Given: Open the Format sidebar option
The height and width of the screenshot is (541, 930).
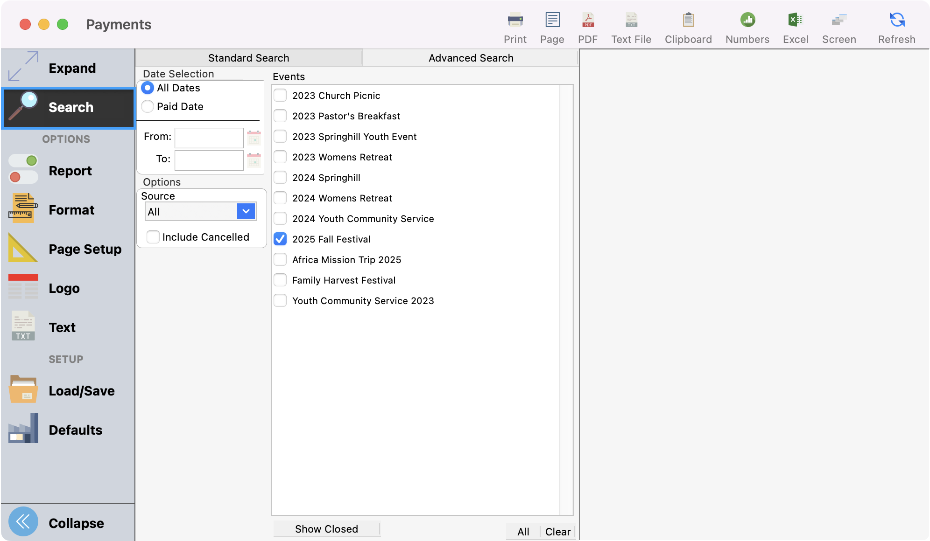Looking at the screenshot, I should [71, 210].
